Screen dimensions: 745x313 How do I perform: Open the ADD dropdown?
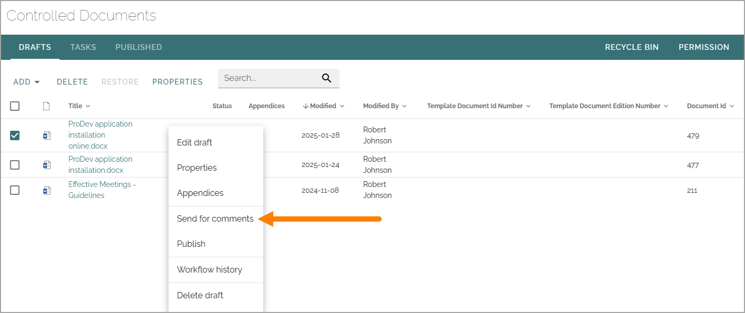tap(26, 82)
